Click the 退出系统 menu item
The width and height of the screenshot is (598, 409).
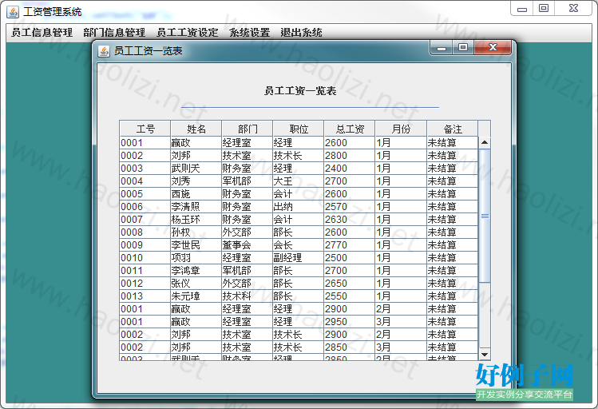coord(301,33)
